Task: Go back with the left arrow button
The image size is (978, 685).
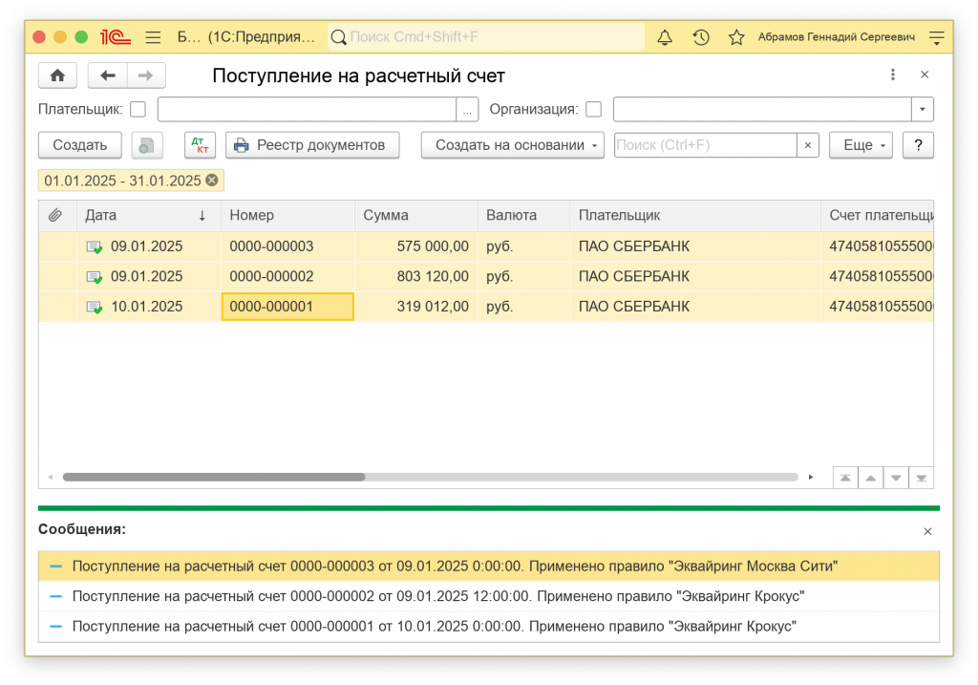Action: pos(107,75)
